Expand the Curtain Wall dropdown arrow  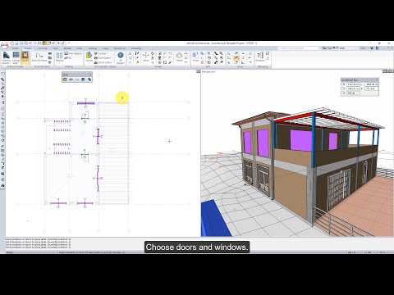click(x=19, y=63)
